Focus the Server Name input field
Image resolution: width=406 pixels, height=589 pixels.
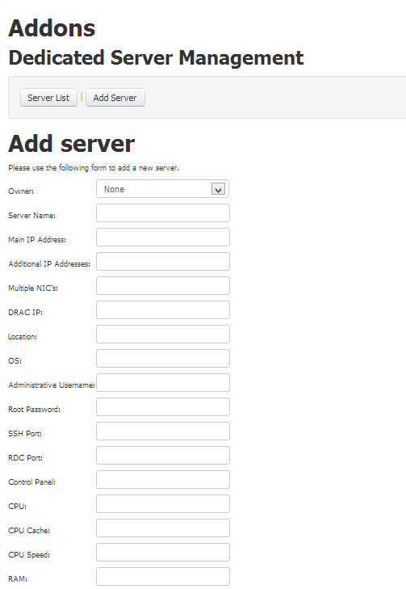(x=163, y=213)
